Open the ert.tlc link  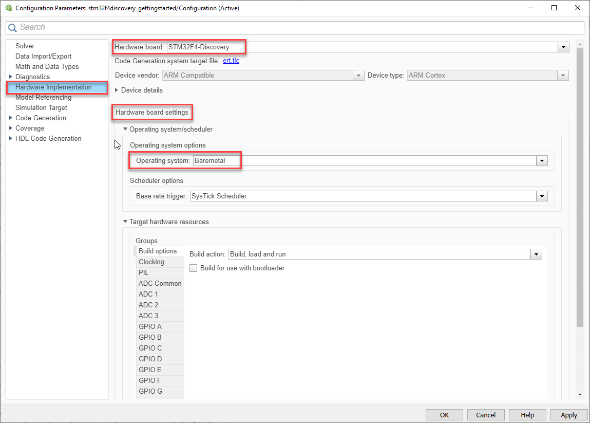pos(231,61)
